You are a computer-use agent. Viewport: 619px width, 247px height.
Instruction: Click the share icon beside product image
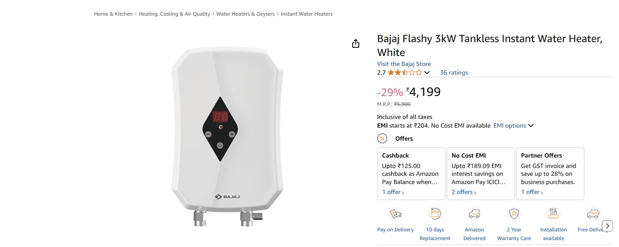pos(356,43)
